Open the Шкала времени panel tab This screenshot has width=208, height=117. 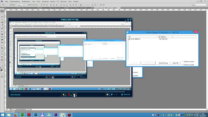[x=9, y=112]
